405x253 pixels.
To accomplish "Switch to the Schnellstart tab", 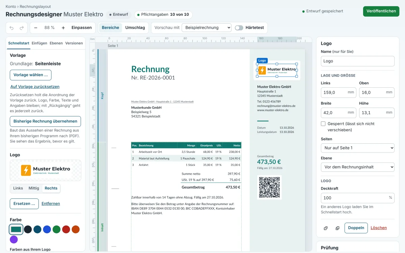I will point(19,43).
